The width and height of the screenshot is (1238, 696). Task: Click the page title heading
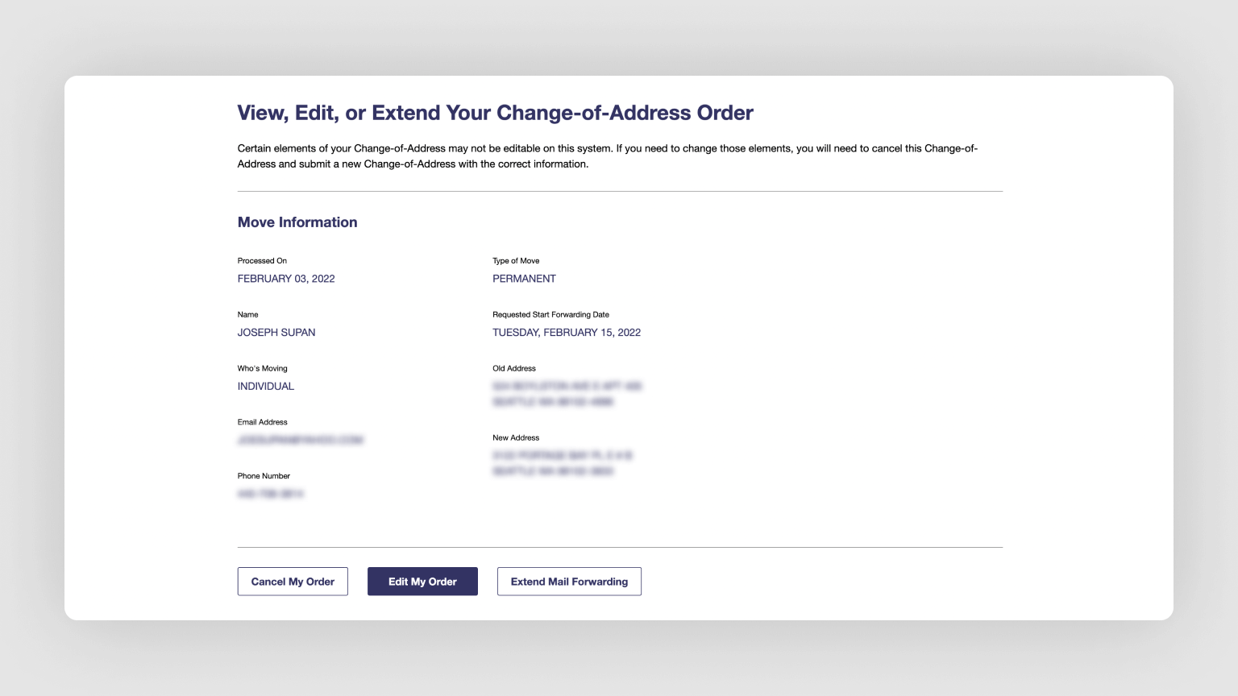pos(494,113)
